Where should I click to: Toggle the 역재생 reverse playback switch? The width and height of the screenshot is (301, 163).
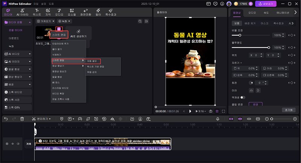(243, 98)
